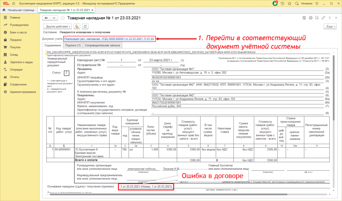Open print preview via magnifier-document icon
The height and width of the screenshot is (201, 342).
point(317,18)
